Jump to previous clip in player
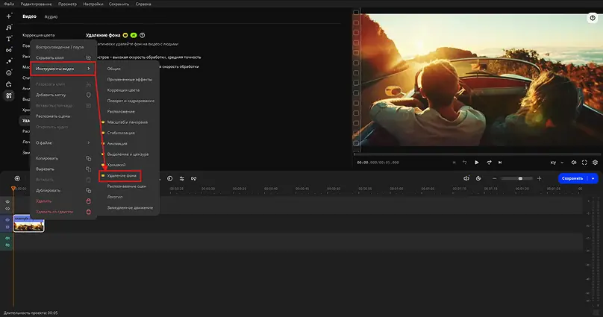The height and width of the screenshot is (317, 603). [454, 163]
